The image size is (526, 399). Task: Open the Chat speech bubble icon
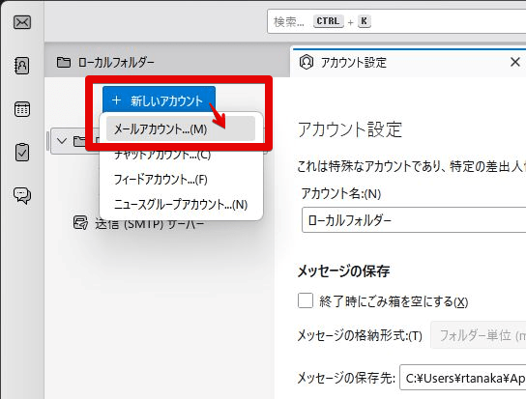pyautogui.click(x=22, y=195)
